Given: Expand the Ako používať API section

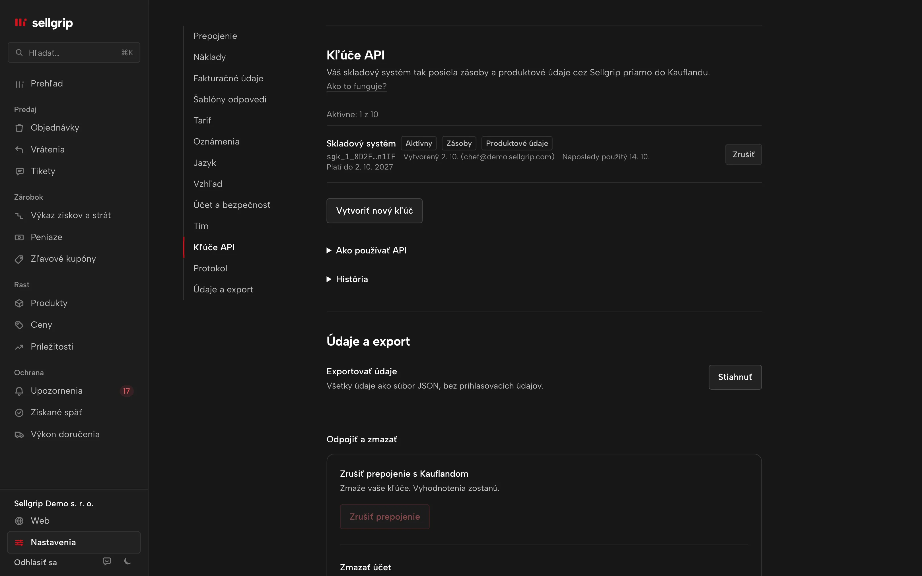Looking at the screenshot, I should coord(367,250).
